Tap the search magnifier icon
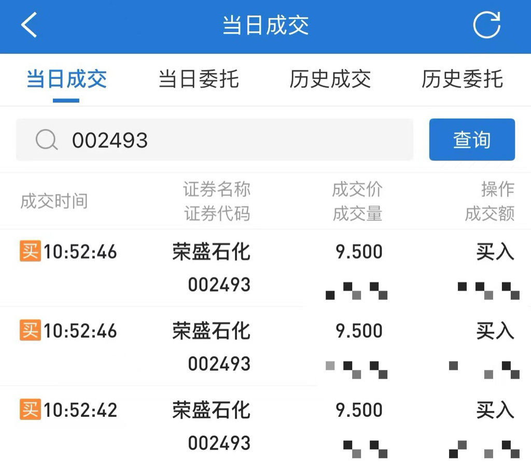531x464 pixels. pyautogui.click(x=46, y=139)
